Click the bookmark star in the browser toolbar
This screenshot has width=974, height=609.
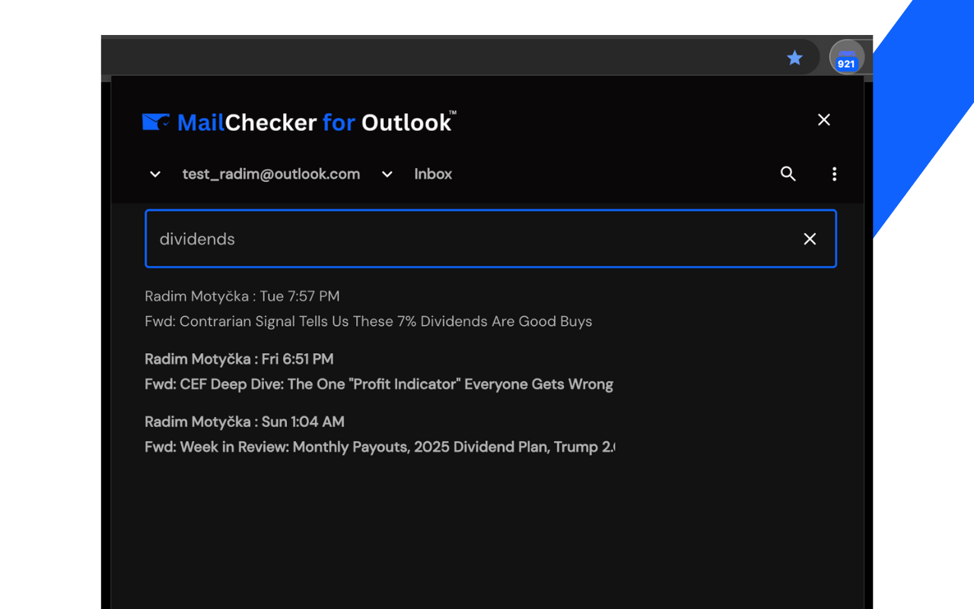[794, 57]
